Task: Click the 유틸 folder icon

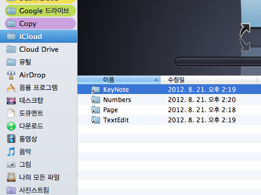Action: [11, 62]
